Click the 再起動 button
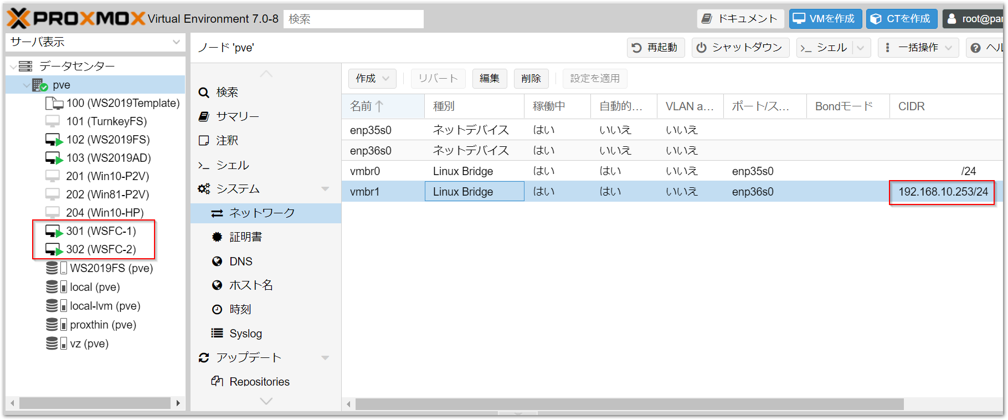Viewport: 1008px width, 420px height. pyautogui.click(x=656, y=48)
